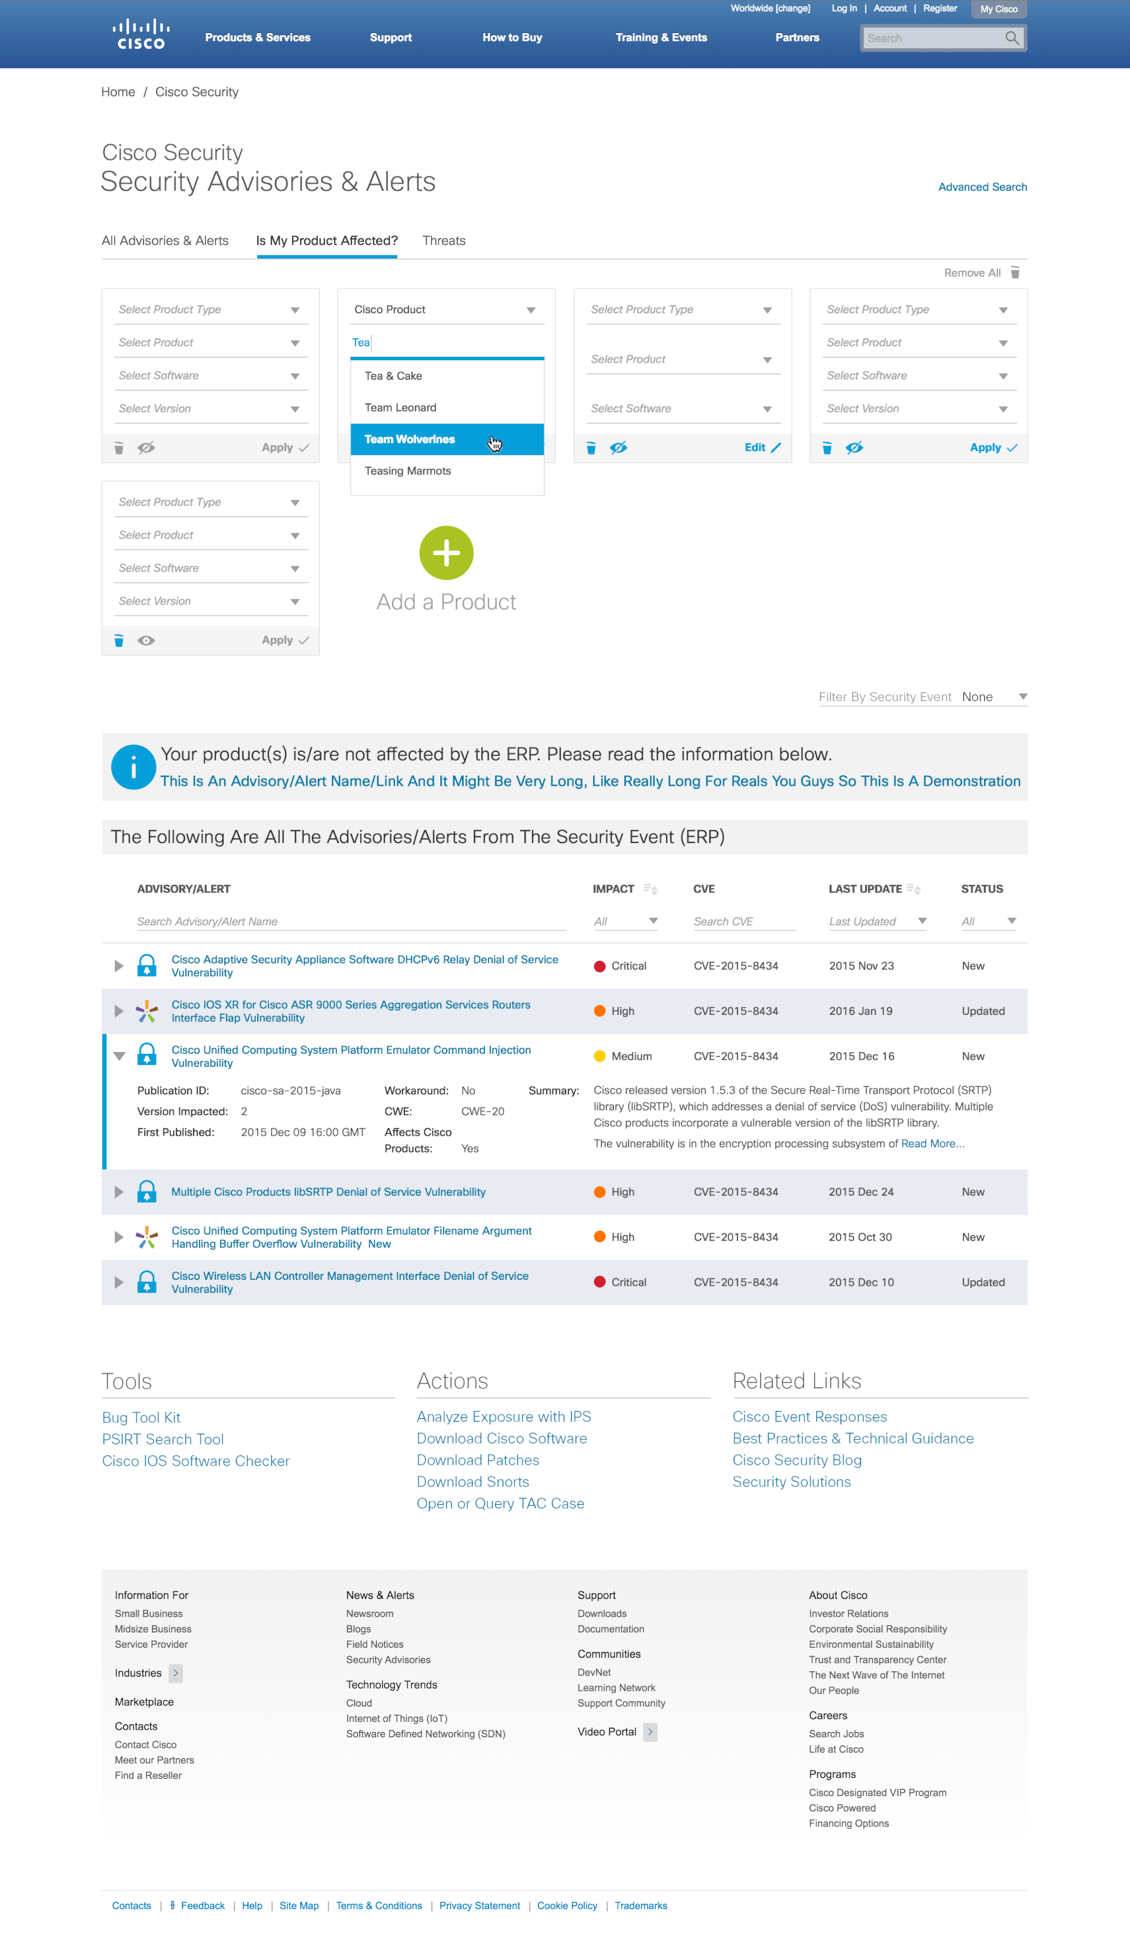Open Products & Services menu
The height and width of the screenshot is (1948, 1130).
pyautogui.click(x=257, y=37)
